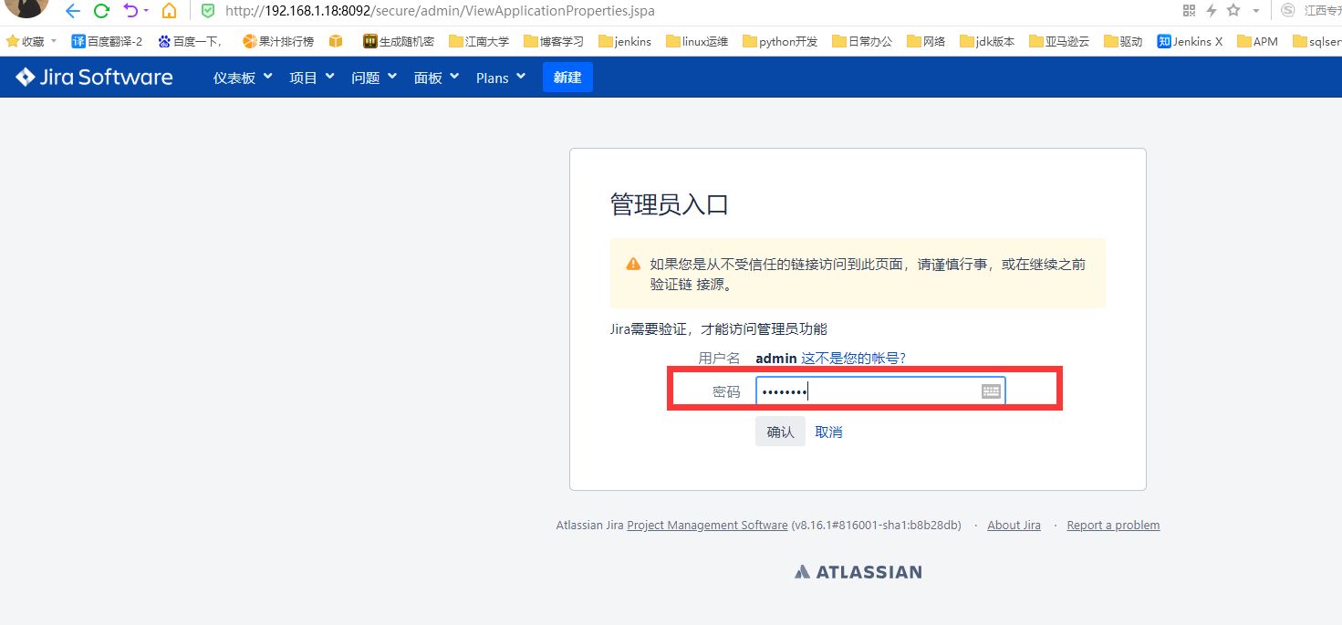This screenshot has width=1342, height=625.
Task: Reload the page with the green refresh icon
Action: 101,11
